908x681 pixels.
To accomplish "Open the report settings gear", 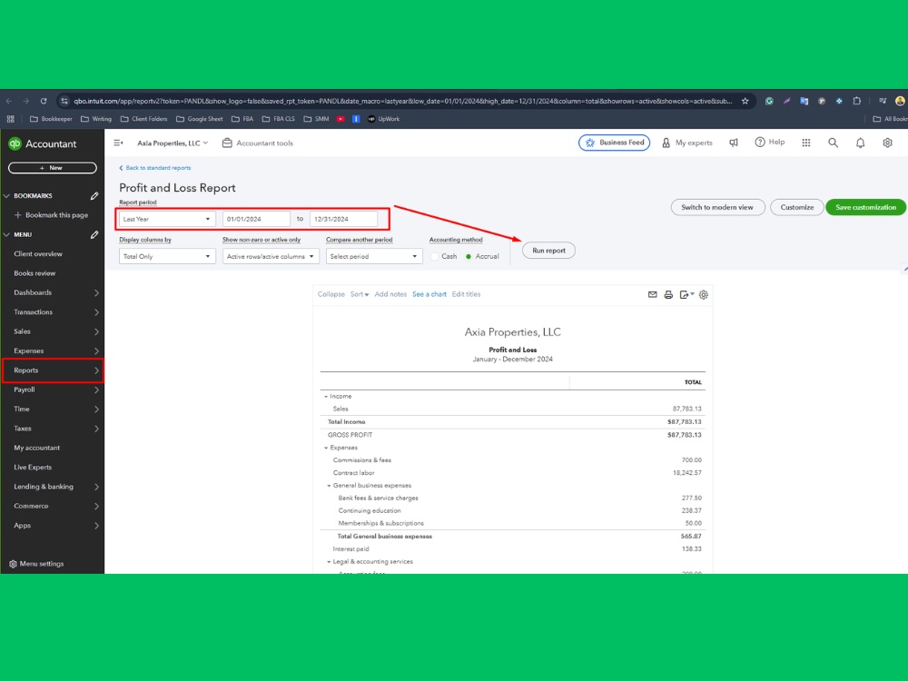I will coord(704,294).
